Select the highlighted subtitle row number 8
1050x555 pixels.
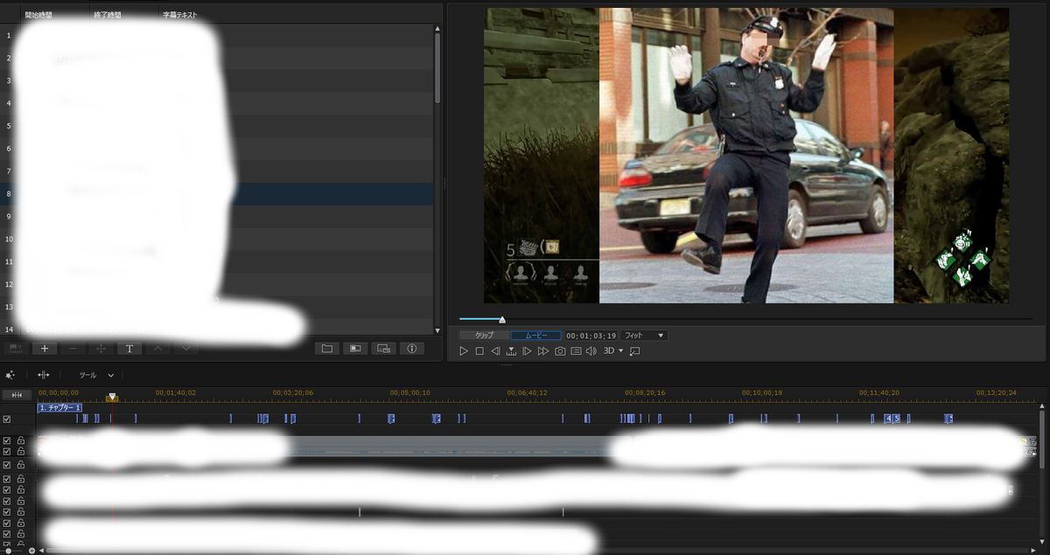pos(219,194)
